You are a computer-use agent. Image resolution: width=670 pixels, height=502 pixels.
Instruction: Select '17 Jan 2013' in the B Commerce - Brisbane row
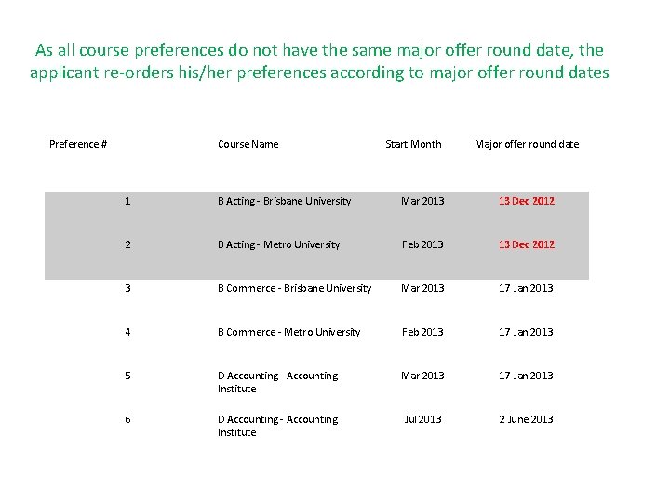click(x=526, y=288)
